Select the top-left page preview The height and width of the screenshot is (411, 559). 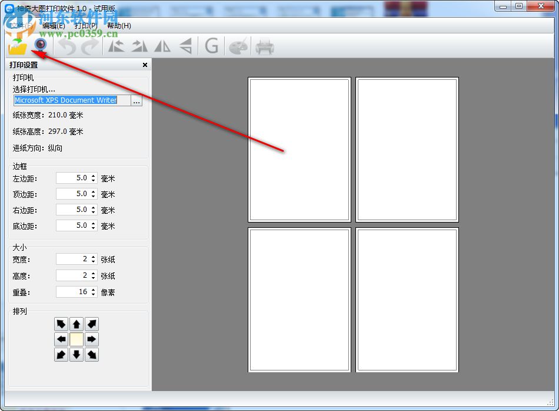click(300, 150)
